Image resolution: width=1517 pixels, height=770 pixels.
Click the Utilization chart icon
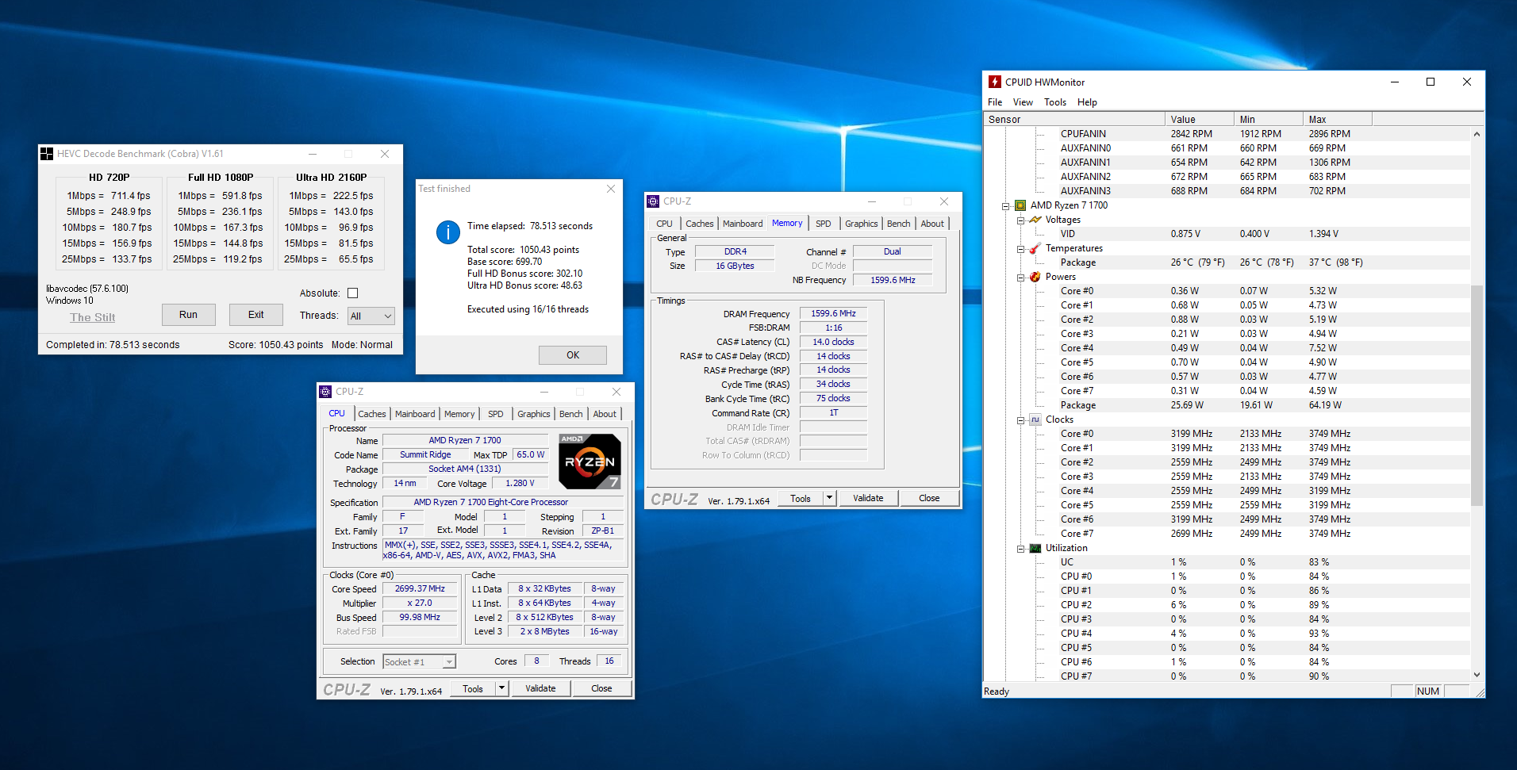(1035, 548)
